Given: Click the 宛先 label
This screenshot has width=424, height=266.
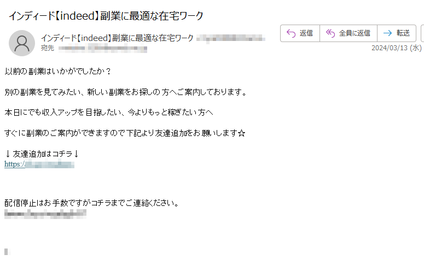Looking at the screenshot, I should click(48, 48).
